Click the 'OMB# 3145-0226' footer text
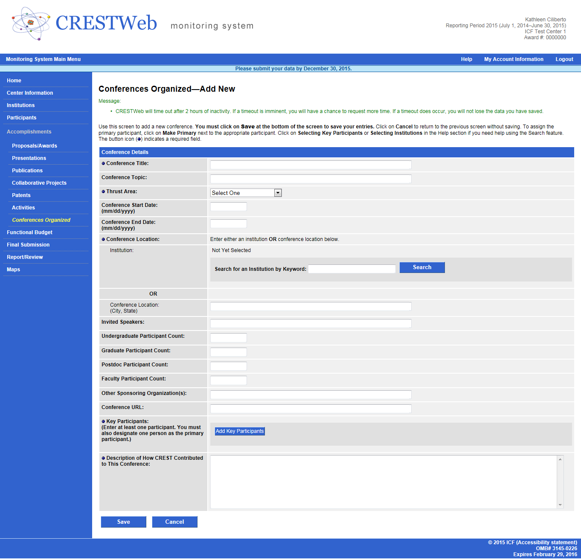581x560 pixels. [x=557, y=548]
